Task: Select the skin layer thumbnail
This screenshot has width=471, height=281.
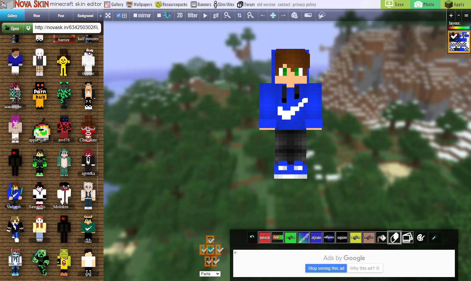Action: pyautogui.click(x=459, y=42)
